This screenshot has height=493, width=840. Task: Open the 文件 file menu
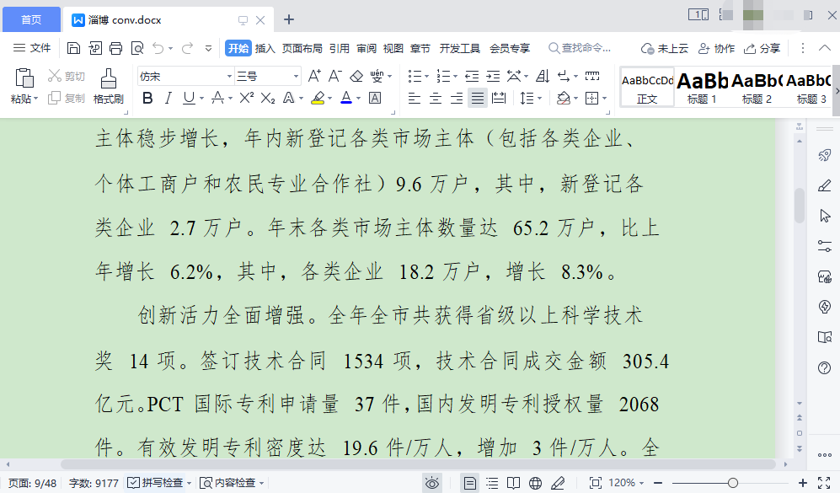click(32, 48)
